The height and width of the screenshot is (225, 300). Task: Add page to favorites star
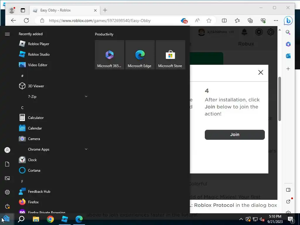[x=209, y=21]
